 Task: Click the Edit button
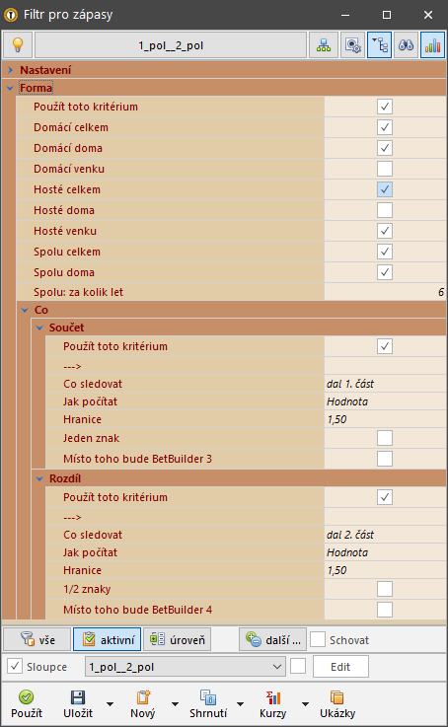[x=340, y=667]
